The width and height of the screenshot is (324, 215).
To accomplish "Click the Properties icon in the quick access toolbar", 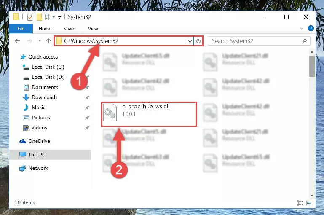I will coord(30,17).
